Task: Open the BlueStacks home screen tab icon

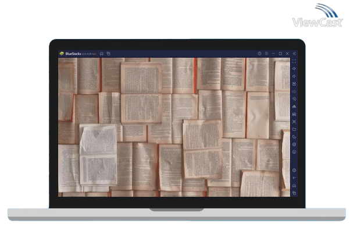Action: [102, 54]
